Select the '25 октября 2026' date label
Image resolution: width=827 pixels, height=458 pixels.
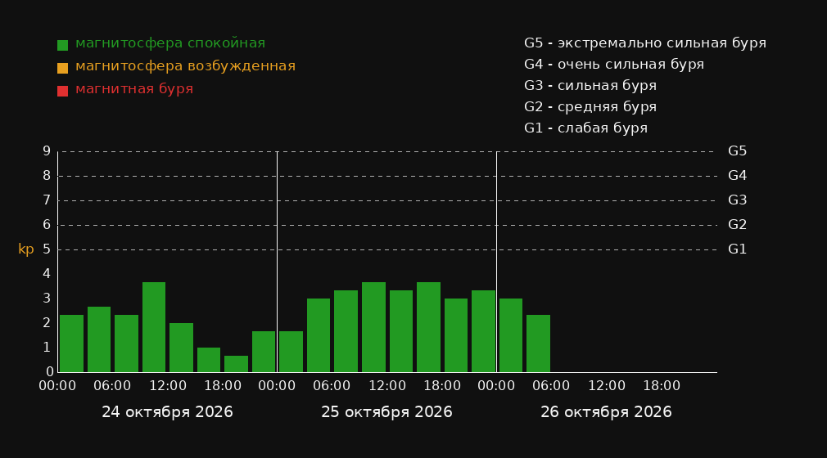386,412
